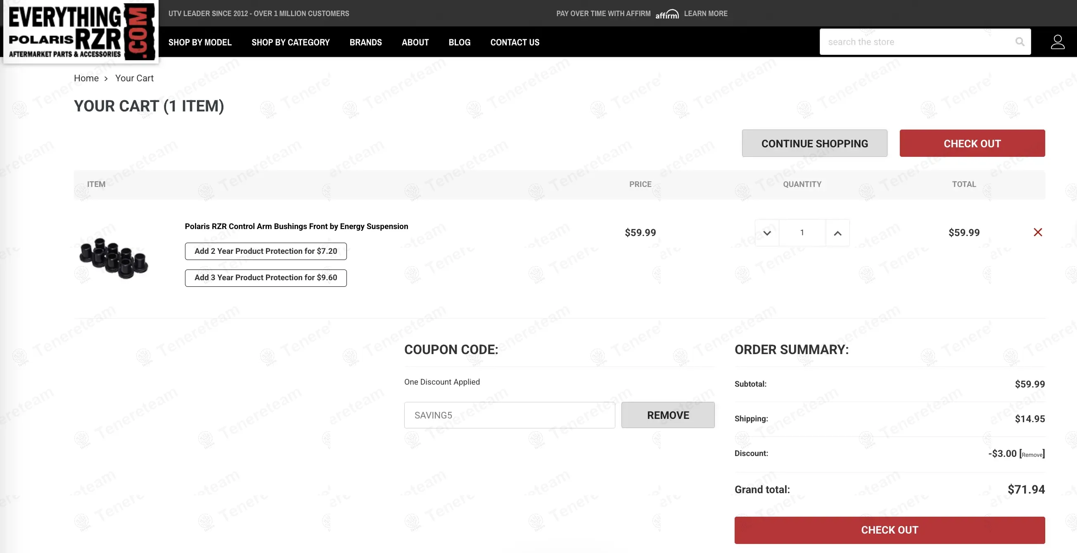Open the Brands menu
Viewport: 1077px width, 553px height.
pos(365,42)
